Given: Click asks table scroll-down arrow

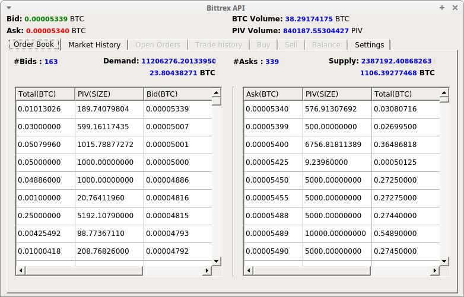Looking at the screenshot, I should (444, 261).
